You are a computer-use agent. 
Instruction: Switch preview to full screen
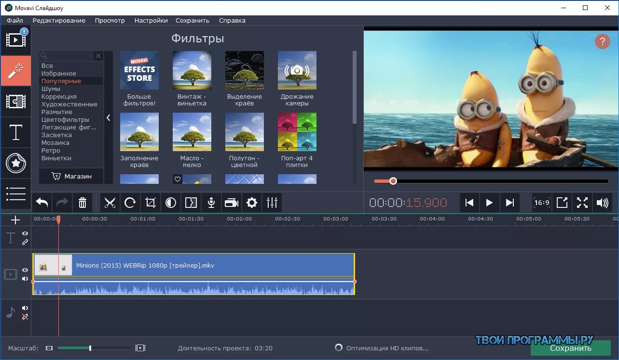point(582,203)
